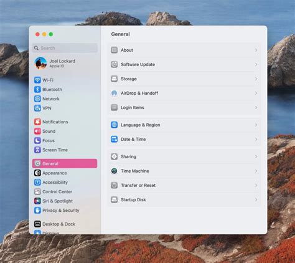This screenshot has width=295, height=263.
Task: Click the Search field in sidebar
Action: (x=65, y=48)
